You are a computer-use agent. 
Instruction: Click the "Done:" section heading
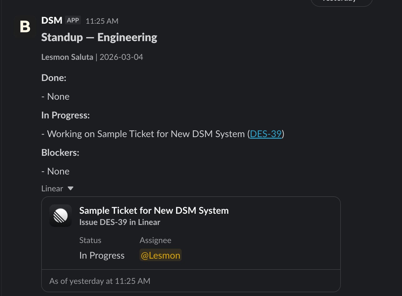54,78
